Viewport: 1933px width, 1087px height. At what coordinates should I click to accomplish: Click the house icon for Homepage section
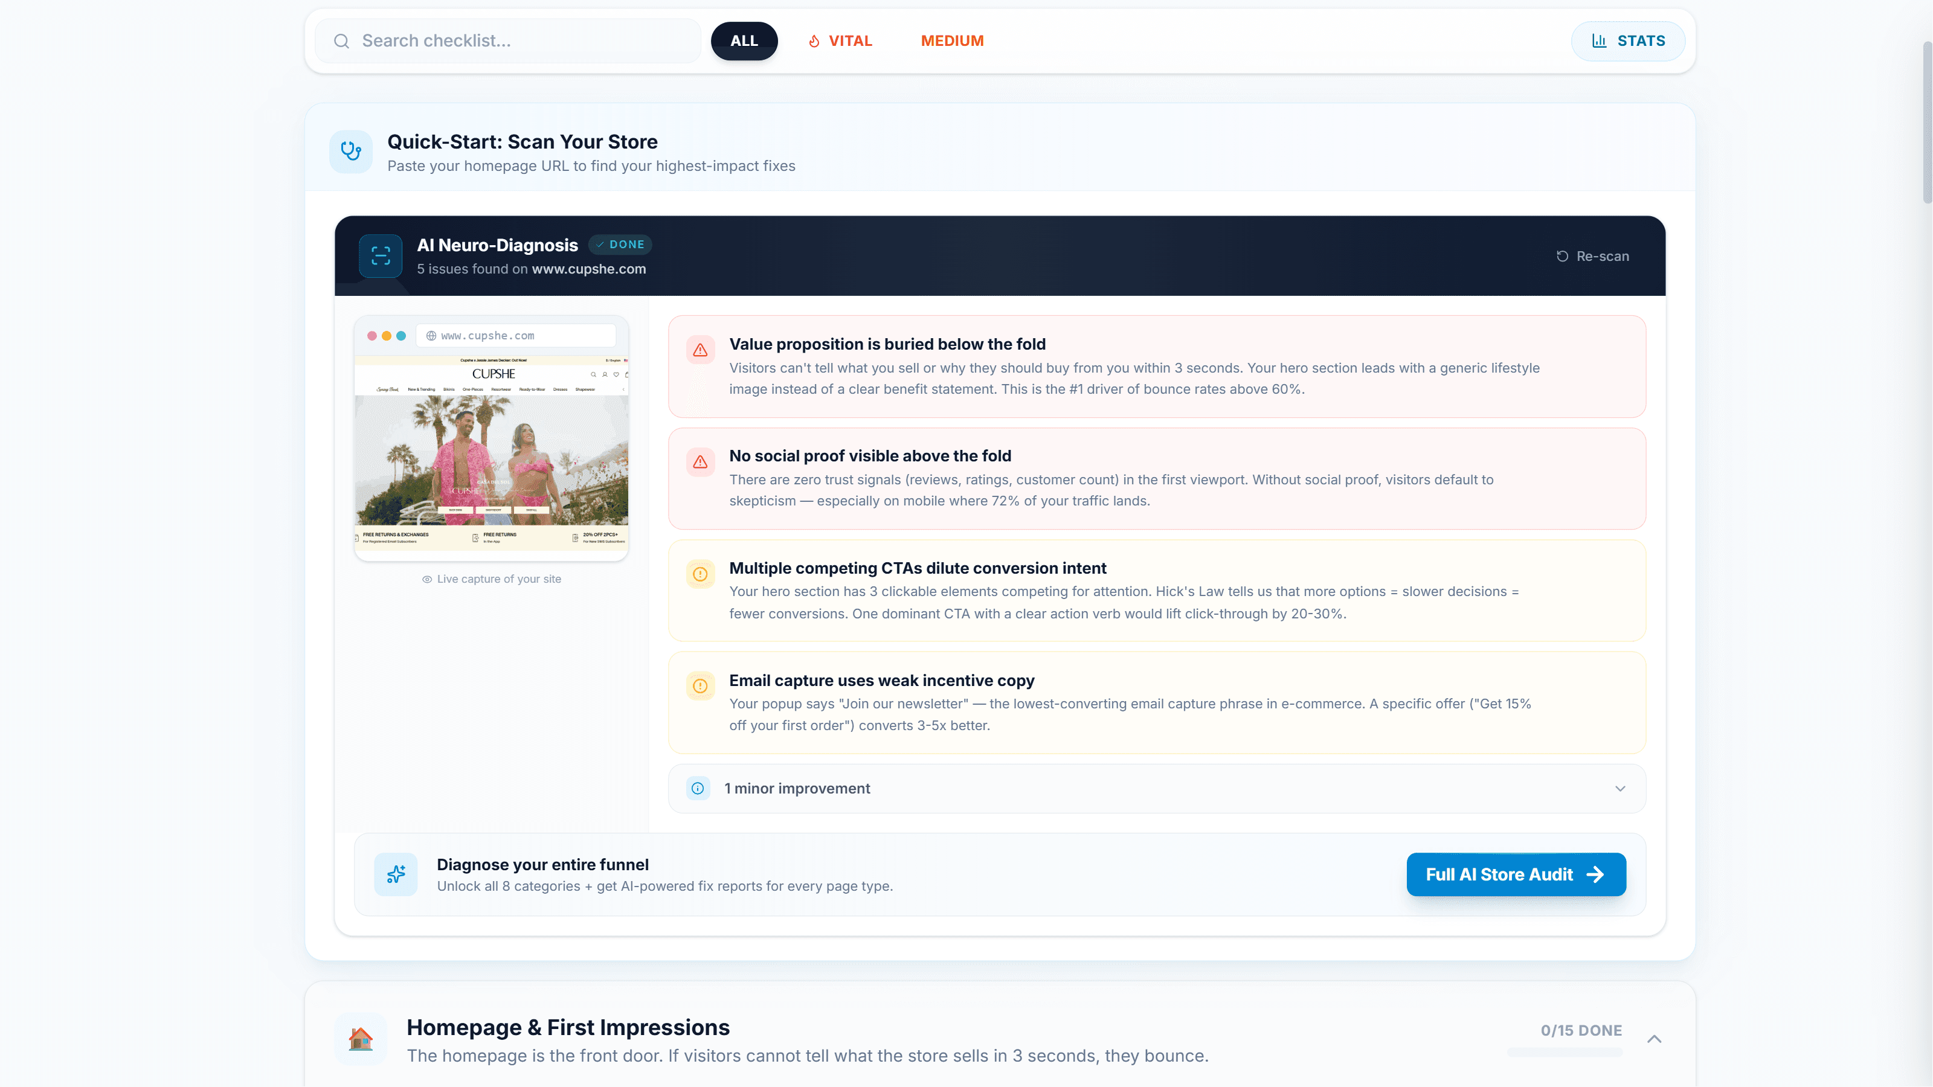(x=361, y=1039)
